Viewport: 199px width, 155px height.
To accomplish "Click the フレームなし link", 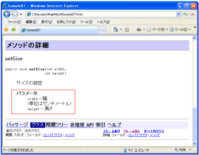I will [x=132, y=131].
